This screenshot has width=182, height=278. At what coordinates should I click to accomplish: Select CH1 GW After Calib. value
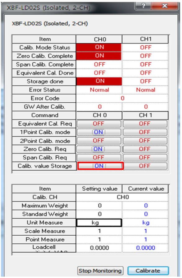(x=145, y=107)
